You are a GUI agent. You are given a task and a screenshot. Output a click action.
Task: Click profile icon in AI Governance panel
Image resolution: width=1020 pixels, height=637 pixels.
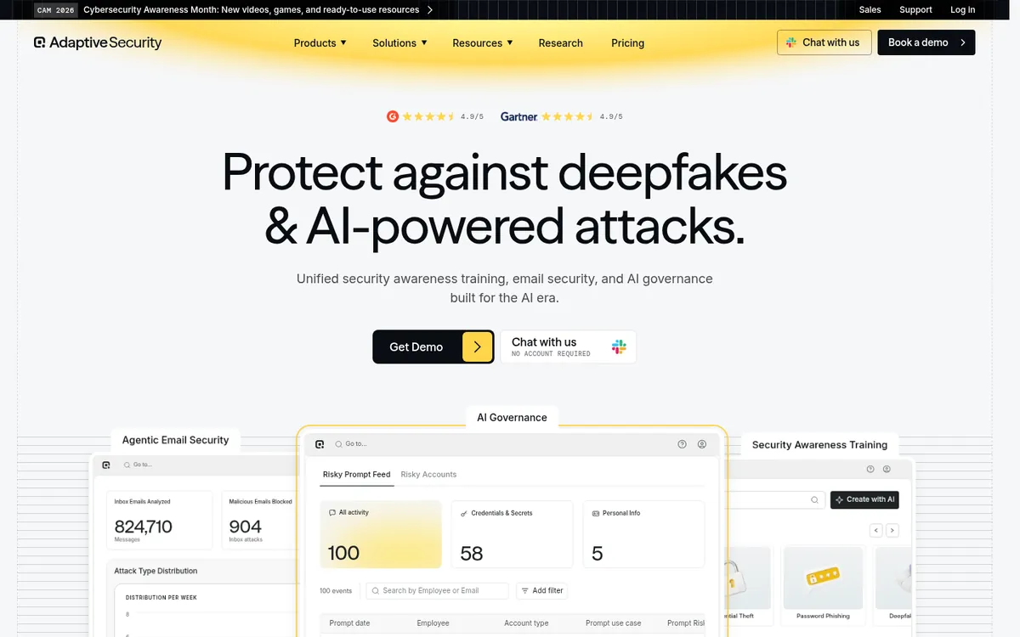pyautogui.click(x=702, y=444)
